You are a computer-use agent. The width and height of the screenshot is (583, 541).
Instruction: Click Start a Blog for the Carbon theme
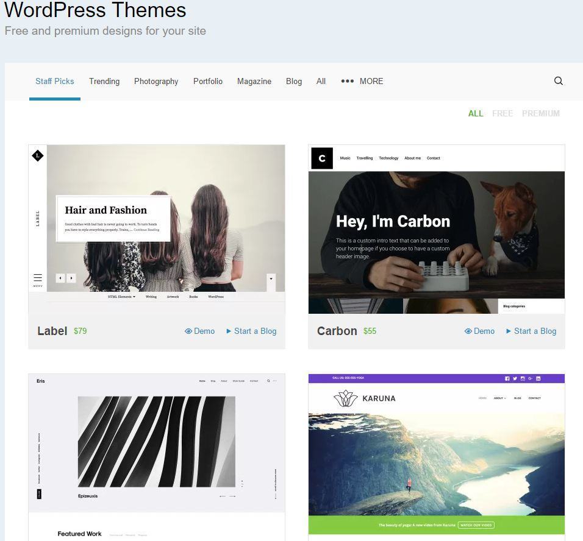pyautogui.click(x=532, y=331)
